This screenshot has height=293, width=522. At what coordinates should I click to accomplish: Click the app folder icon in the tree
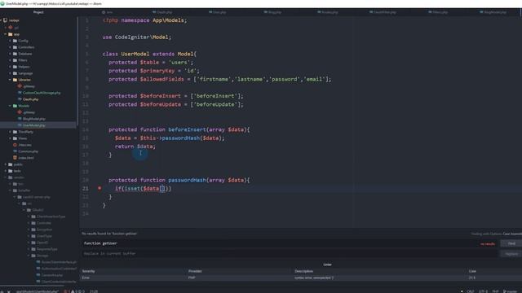pyautogui.click(x=11, y=34)
